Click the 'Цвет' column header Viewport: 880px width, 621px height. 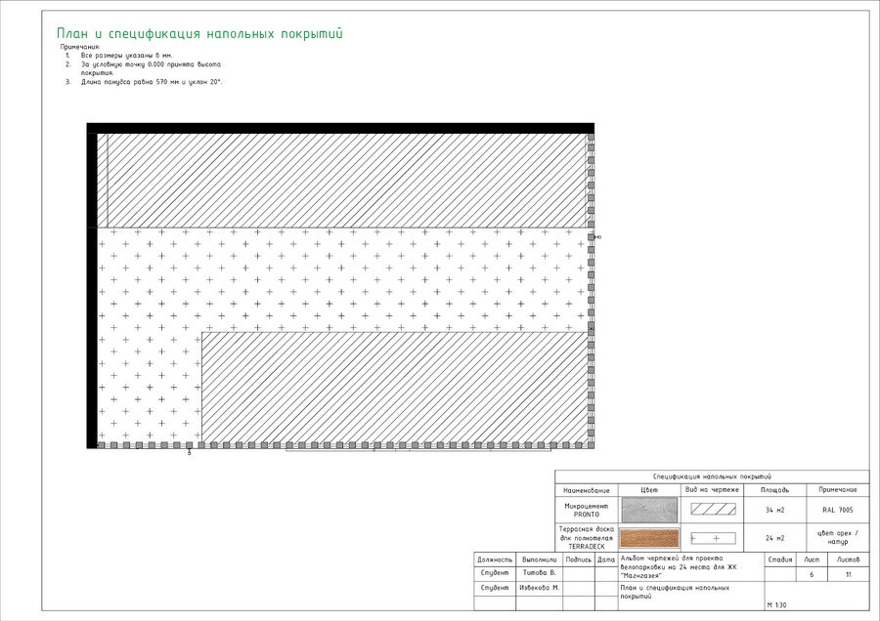(649, 490)
